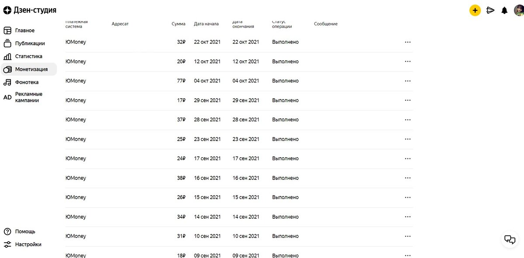Open the notifications bell
Viewport: 524px width, 258px height.
tap(504, 10)
